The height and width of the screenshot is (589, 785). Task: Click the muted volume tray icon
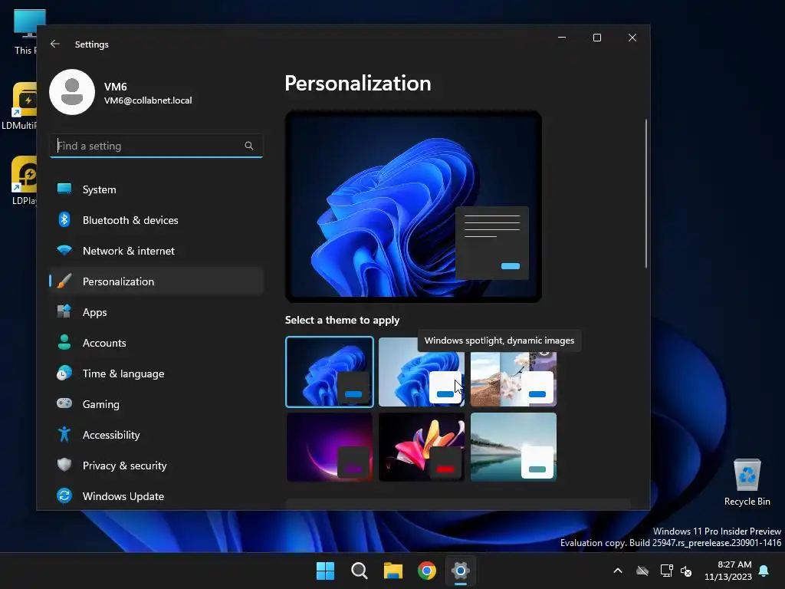pos(686,571)
